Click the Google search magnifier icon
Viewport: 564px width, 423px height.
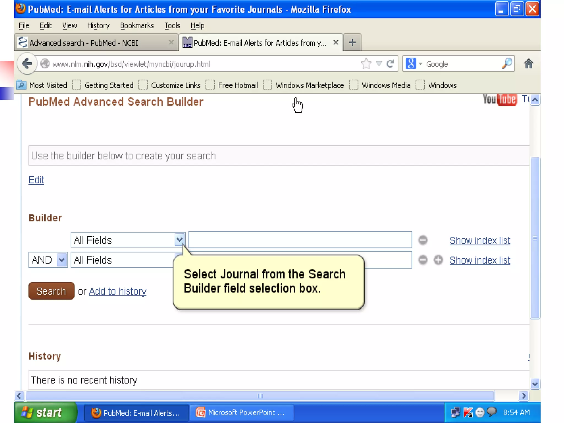coord(507,64)
